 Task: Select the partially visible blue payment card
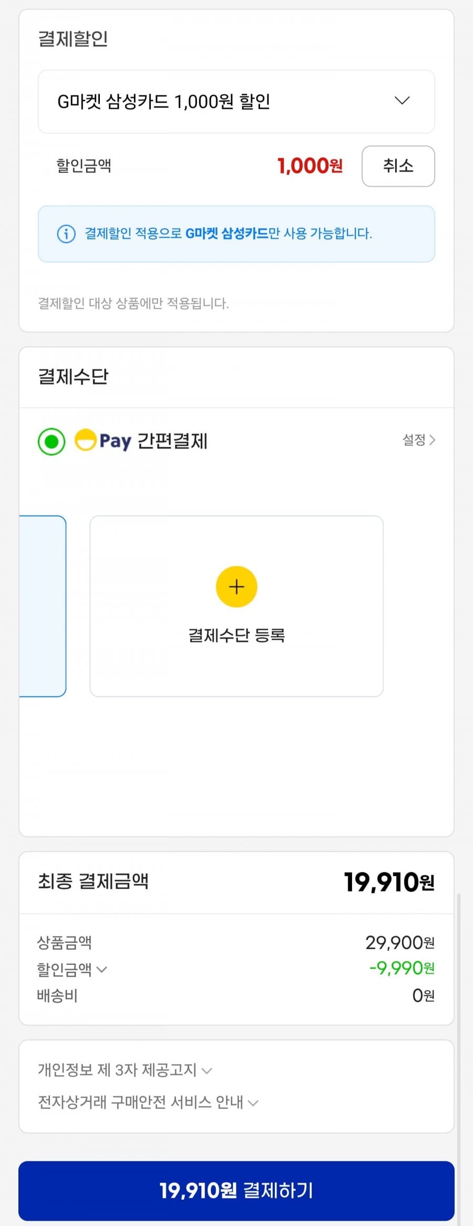[x=43, y=606]
